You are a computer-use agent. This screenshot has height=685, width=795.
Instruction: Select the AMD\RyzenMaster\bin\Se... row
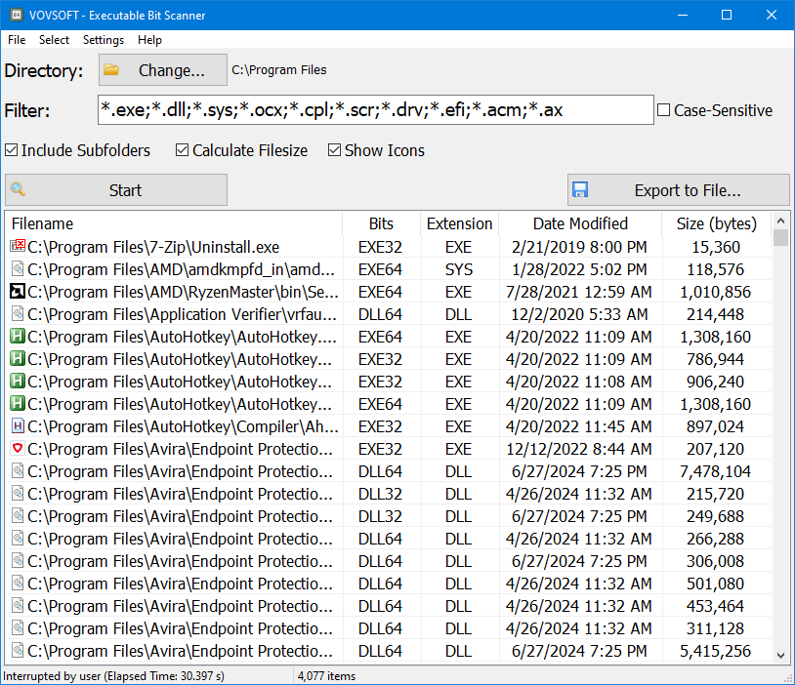point(388,292)
